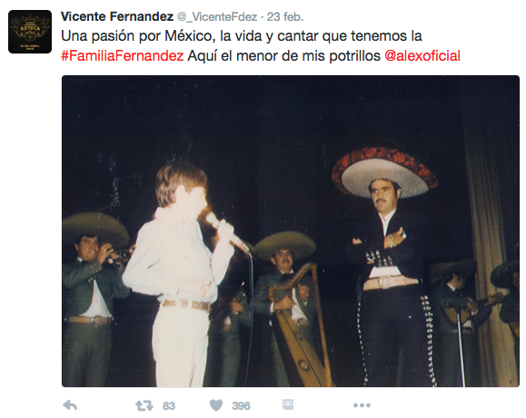
Task: Open the three-dot more options menu
Action: click(362, 405)
